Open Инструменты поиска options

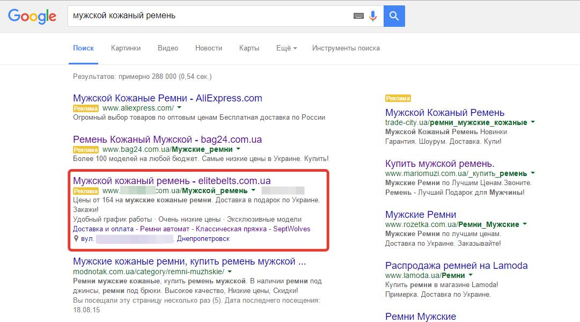(346, 48)
